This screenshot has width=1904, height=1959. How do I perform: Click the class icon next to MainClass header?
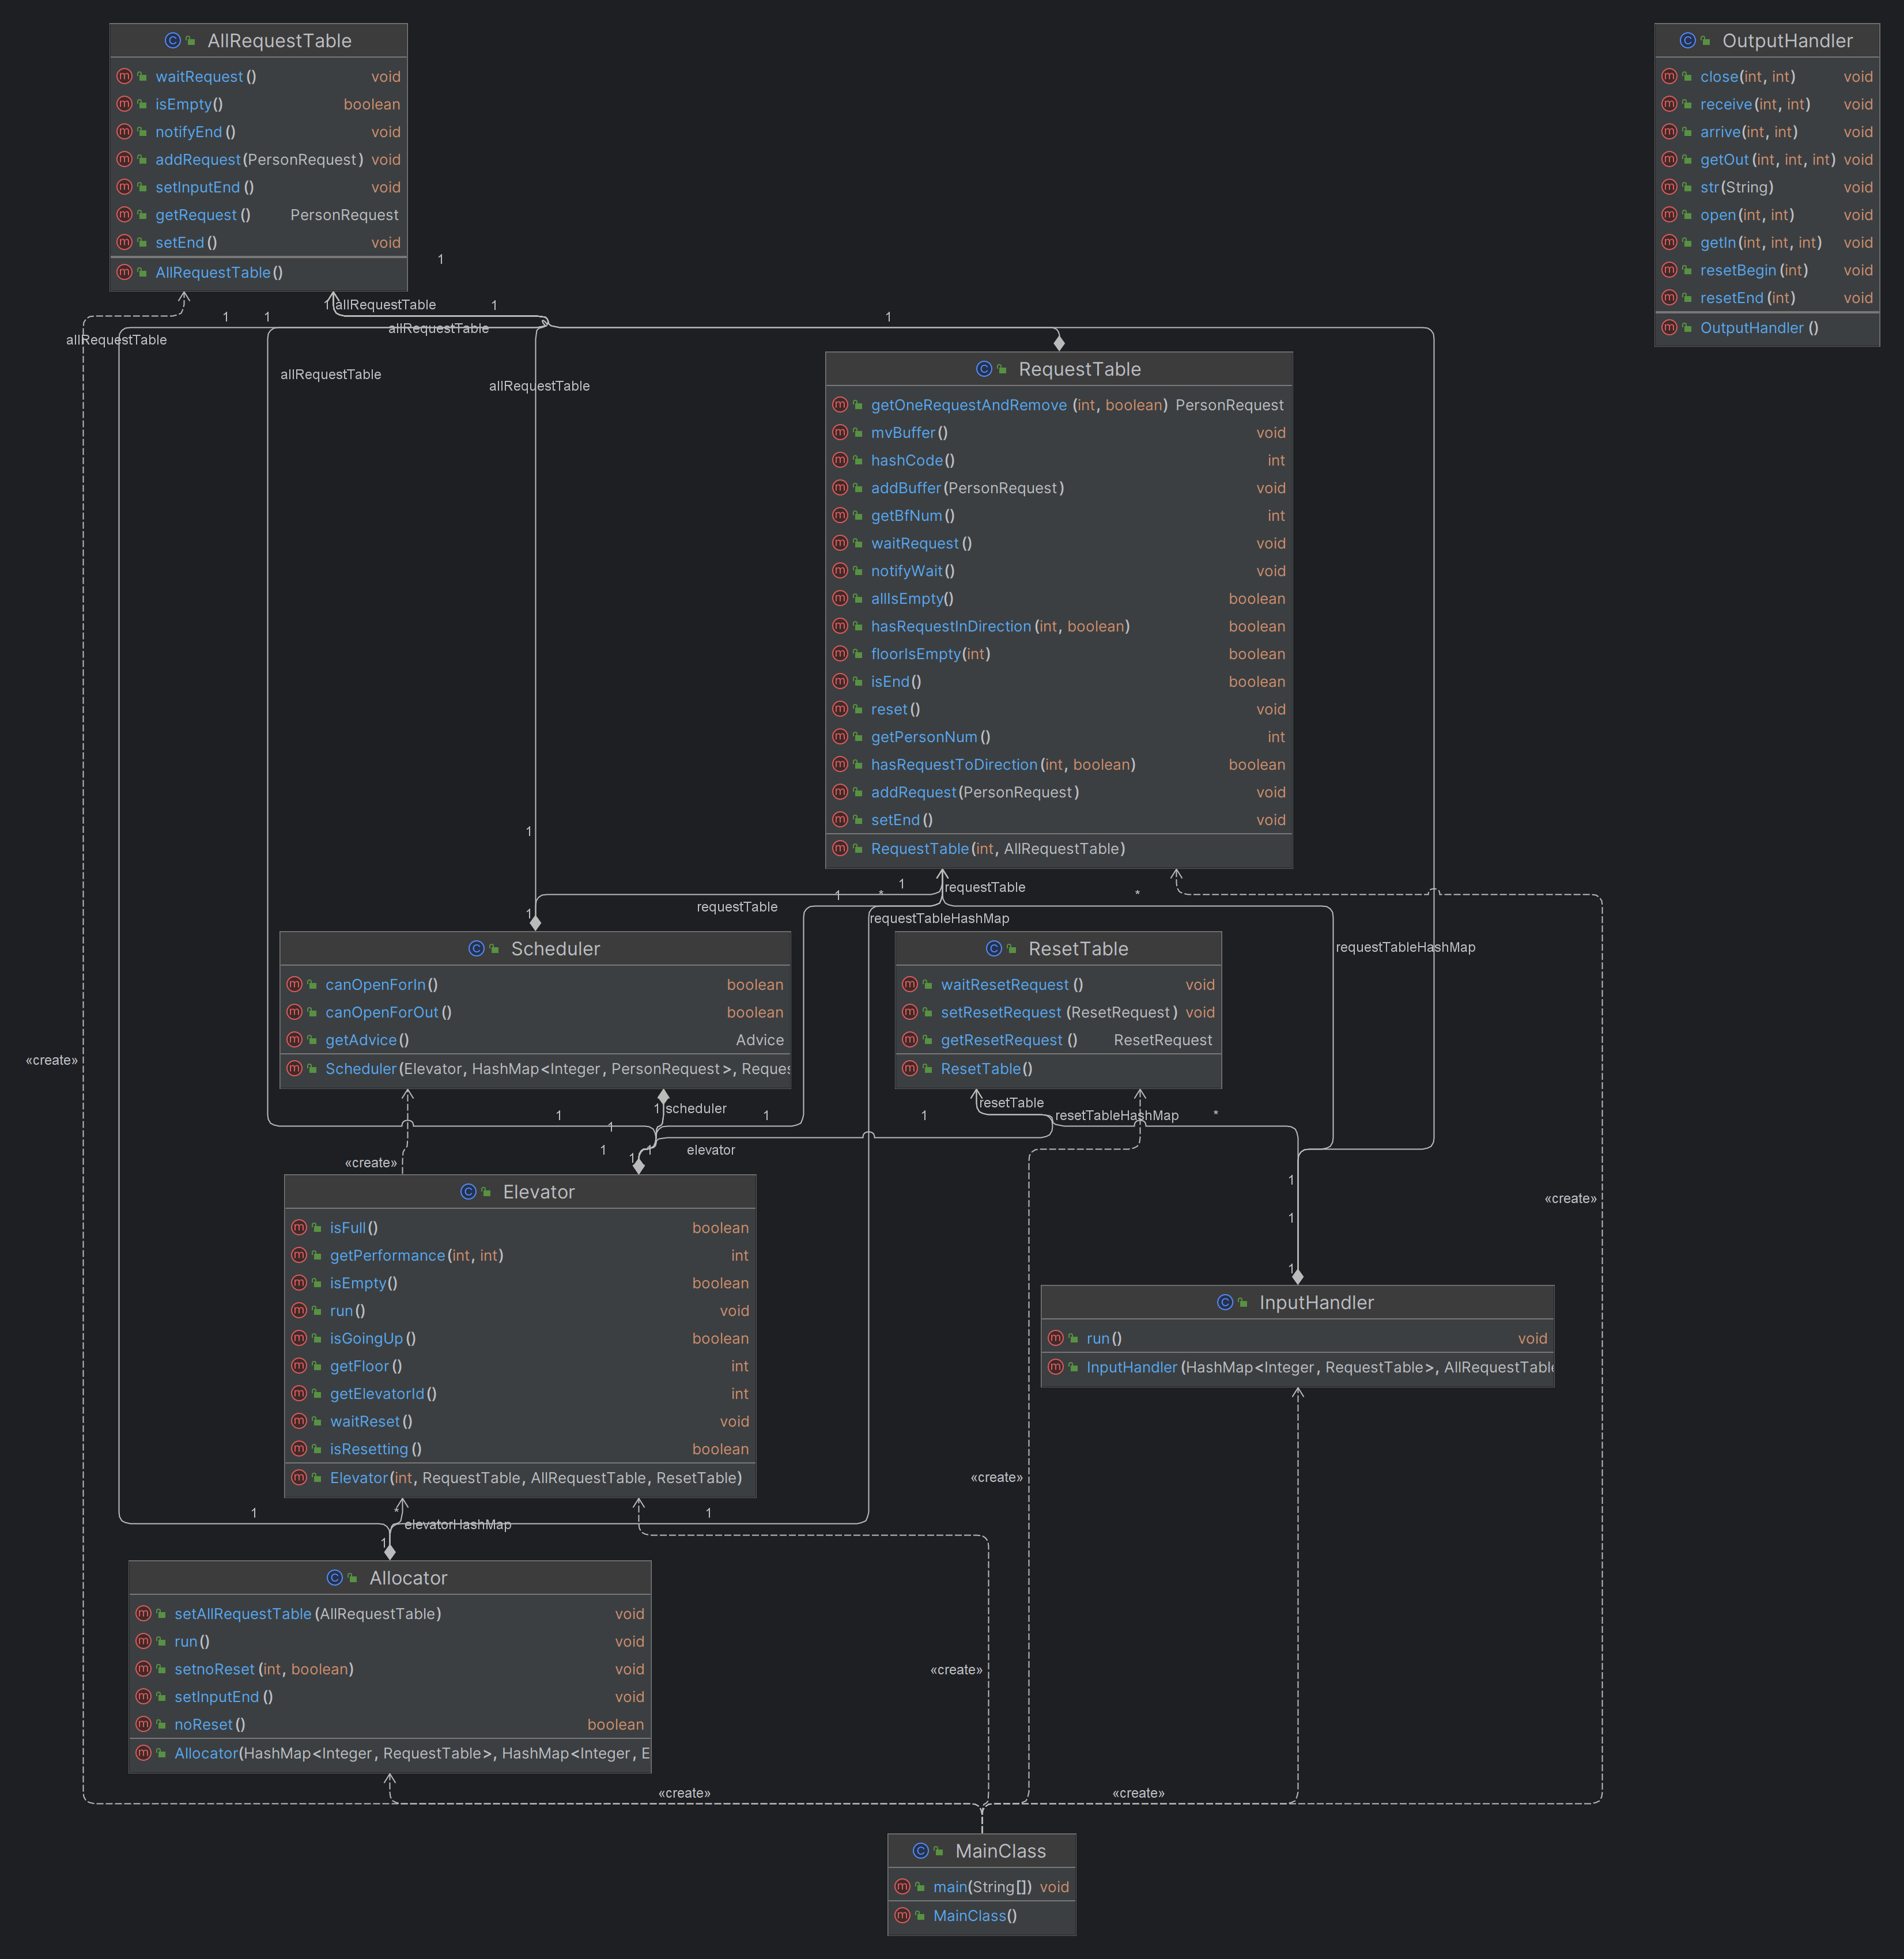pos(921,1851)
